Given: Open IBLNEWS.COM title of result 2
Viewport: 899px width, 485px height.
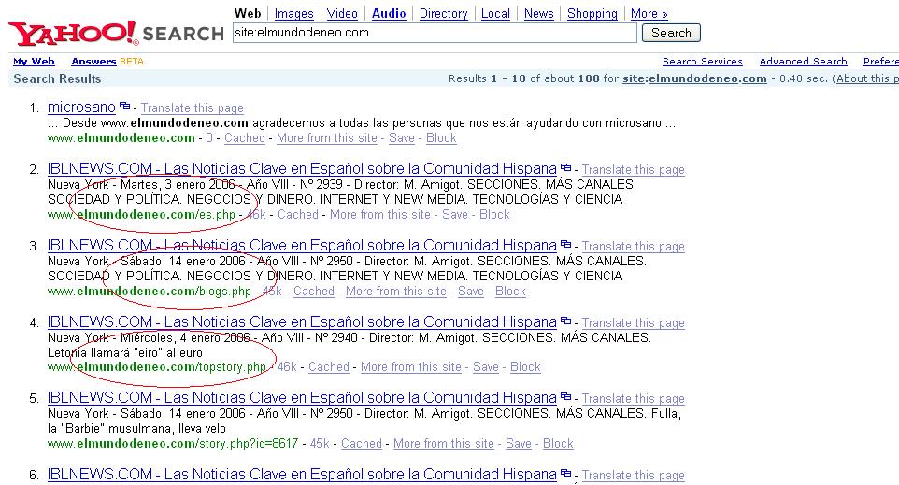Looking at the screenshot, I should click(x=302, y=168).
